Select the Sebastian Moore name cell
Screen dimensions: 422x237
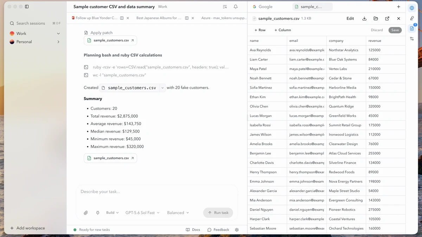pos(267,229)
